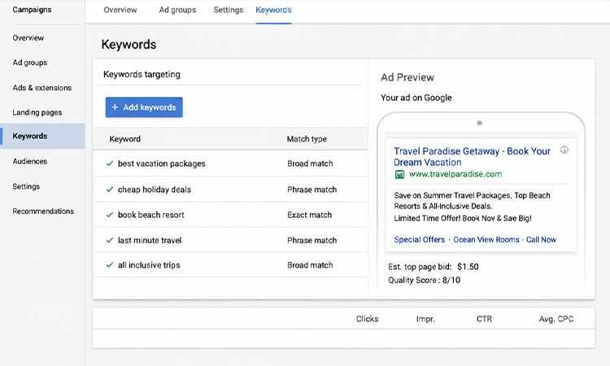Open the Settings top tab
This screenshot has height=366, width=610.
tap(229, 10)
